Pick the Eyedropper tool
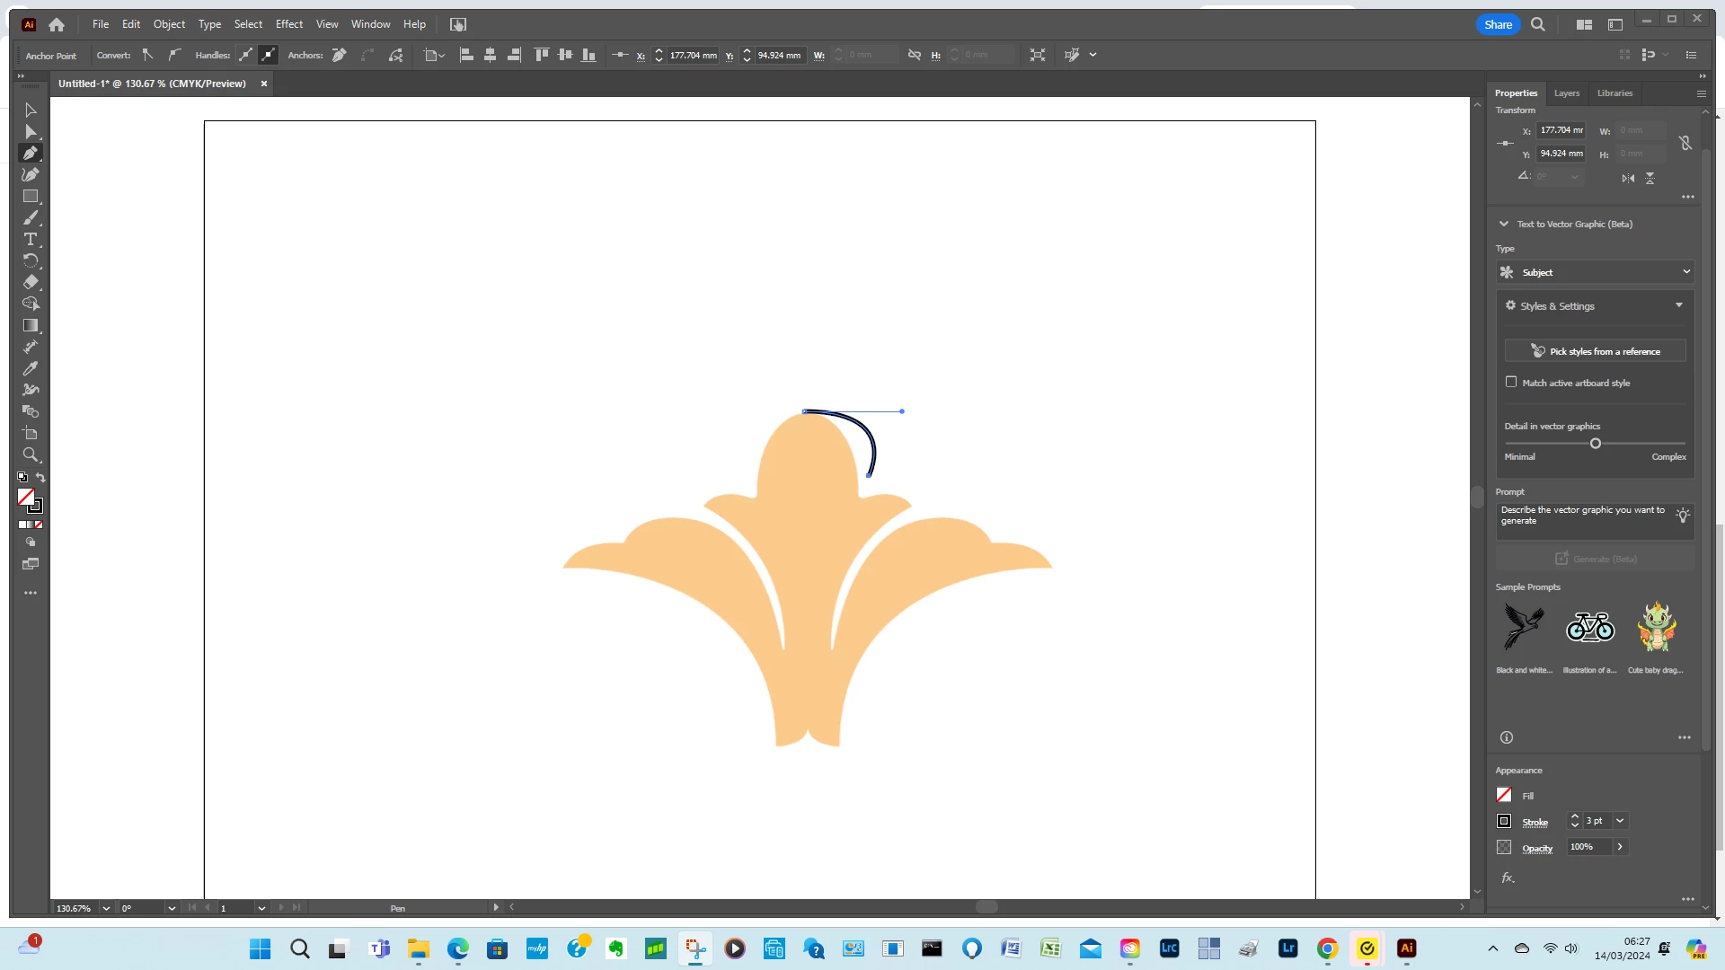This screenshot has width=1725, height=970. click(31, 368)
